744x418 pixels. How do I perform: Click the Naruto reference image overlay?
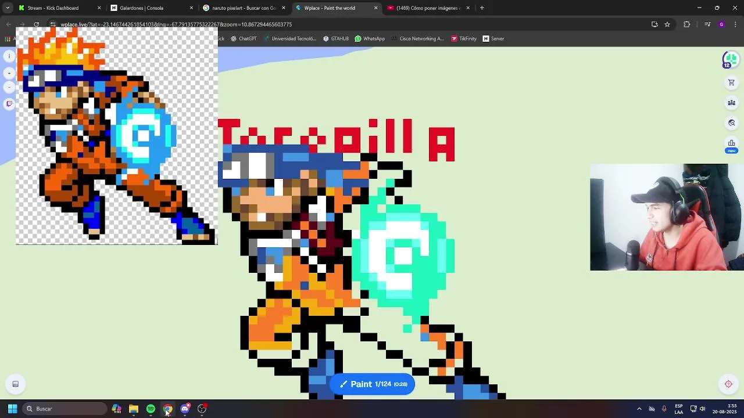pyautogui.click(x=116, y=136)
